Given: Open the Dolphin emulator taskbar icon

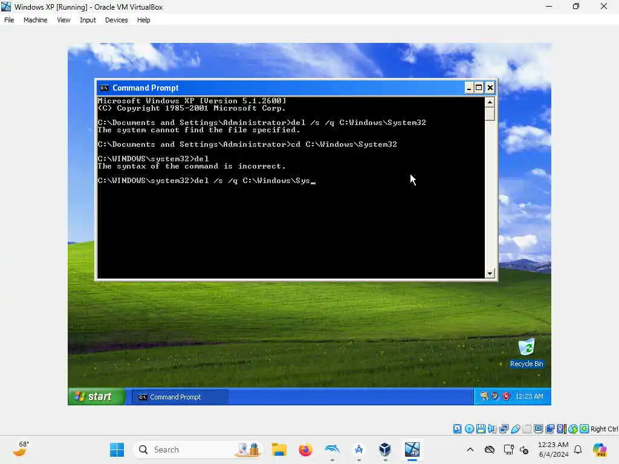Looking at the screenshot, I should pyautogui.click(x=332, y=449).
